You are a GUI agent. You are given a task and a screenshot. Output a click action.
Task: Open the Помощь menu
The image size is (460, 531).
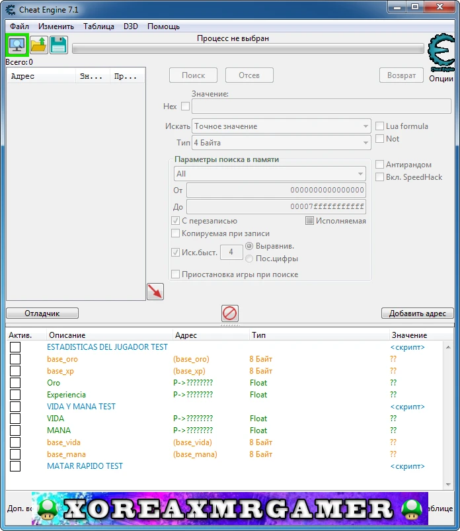163,26
